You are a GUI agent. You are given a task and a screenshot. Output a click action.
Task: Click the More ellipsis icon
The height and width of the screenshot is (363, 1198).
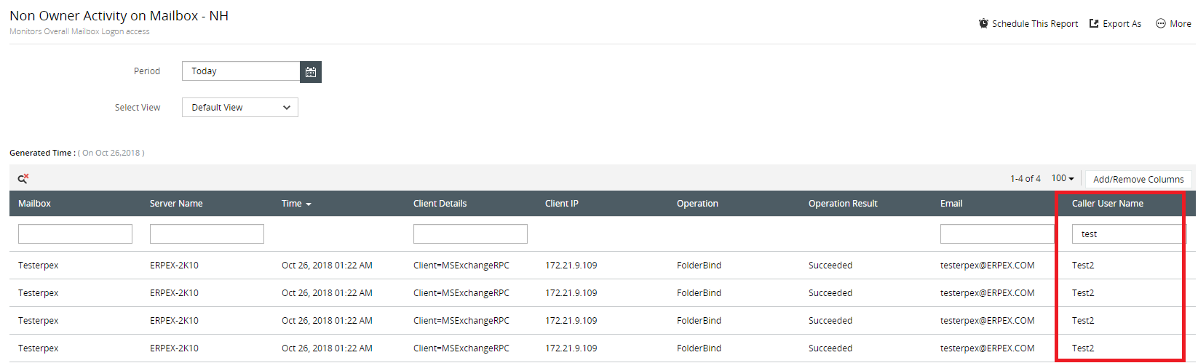click(1161, 23)
